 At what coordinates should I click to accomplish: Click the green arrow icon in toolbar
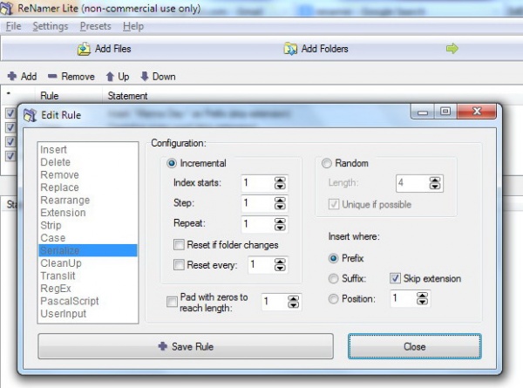tap(452, 48)
